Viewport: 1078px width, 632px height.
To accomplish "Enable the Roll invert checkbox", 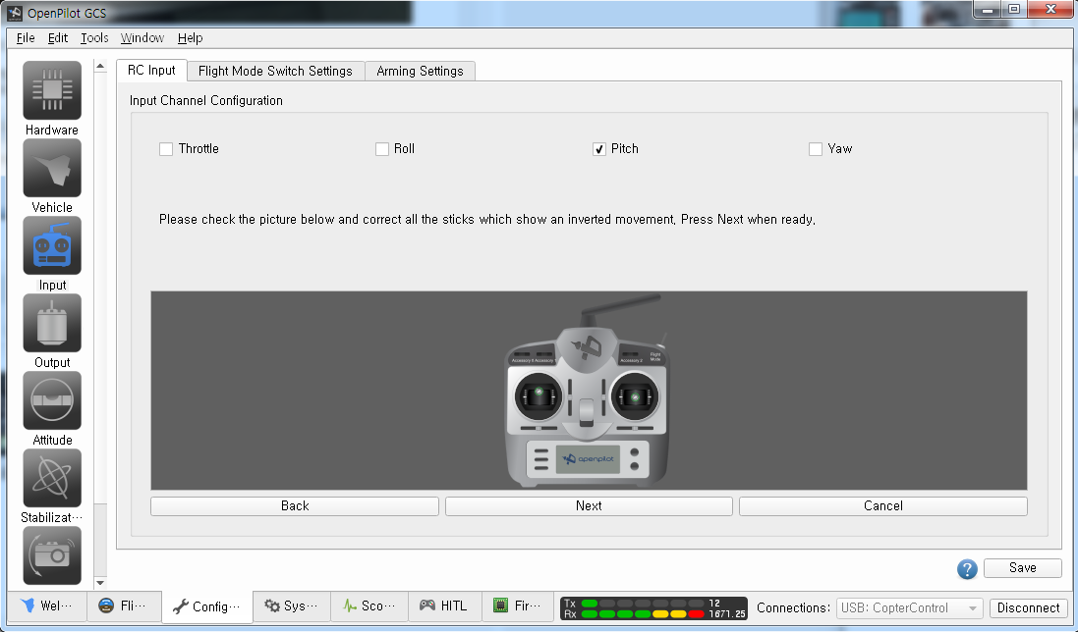I will 382,149.
